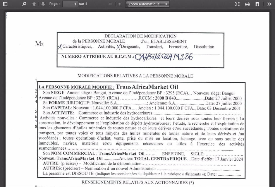Click the checked Caractéristiques mark
275x187 pixels.
[x=60, y=47]
